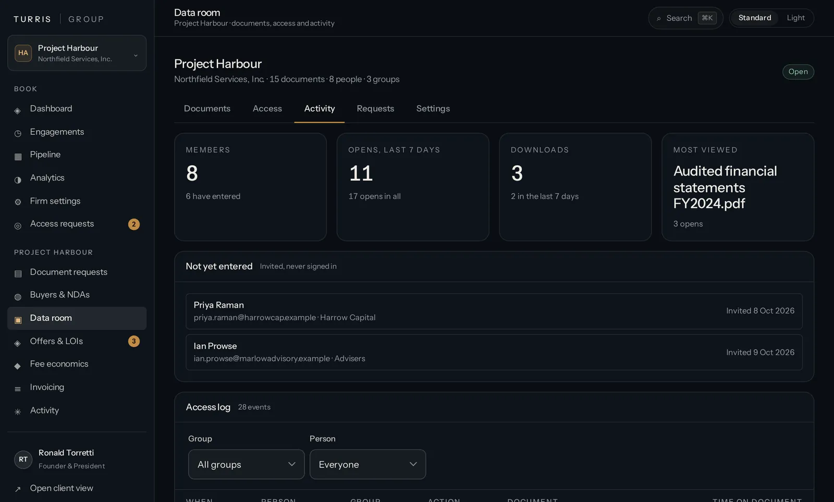
Task: Click the Downloads stat card
Action: [x=575, y=187]
